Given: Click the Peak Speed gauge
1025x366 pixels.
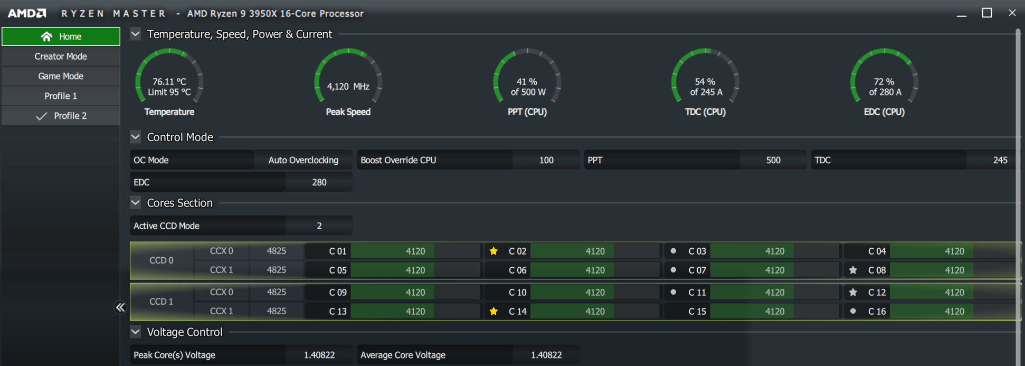Looking at the screenshot, I should coord(348,82).
